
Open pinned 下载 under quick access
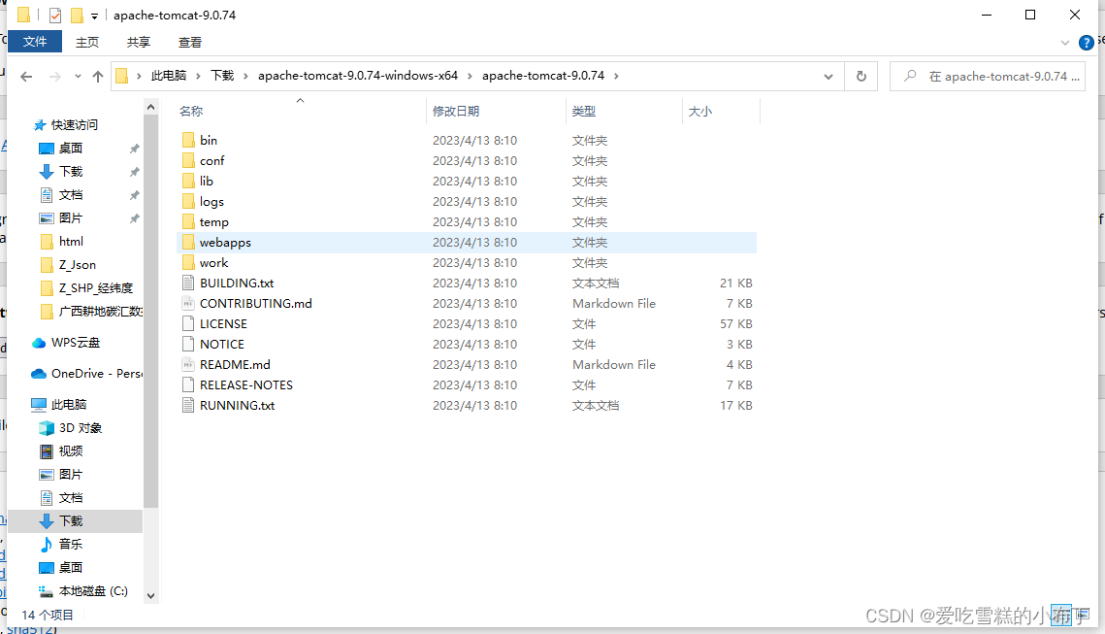(x=61, y=172)
